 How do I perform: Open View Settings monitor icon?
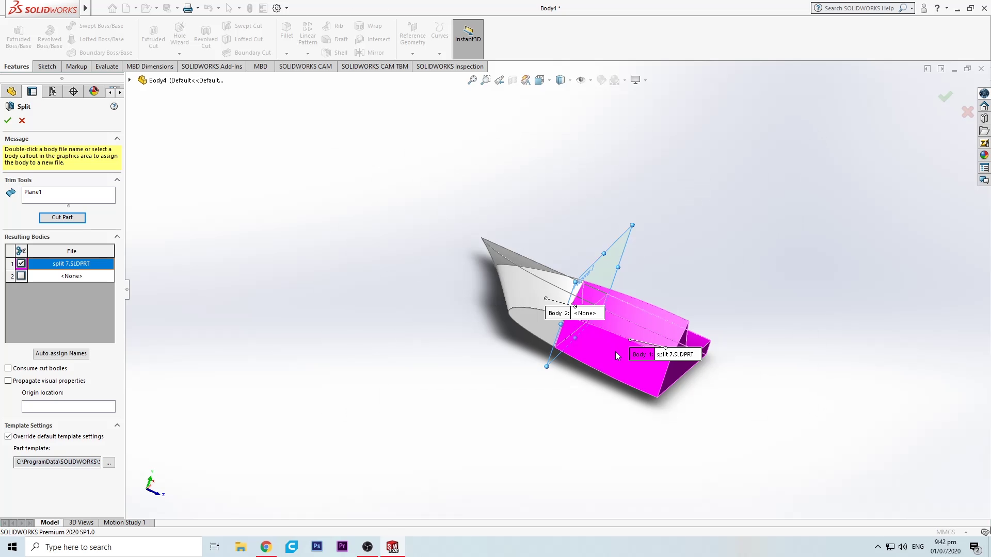(x=635, y=80)
